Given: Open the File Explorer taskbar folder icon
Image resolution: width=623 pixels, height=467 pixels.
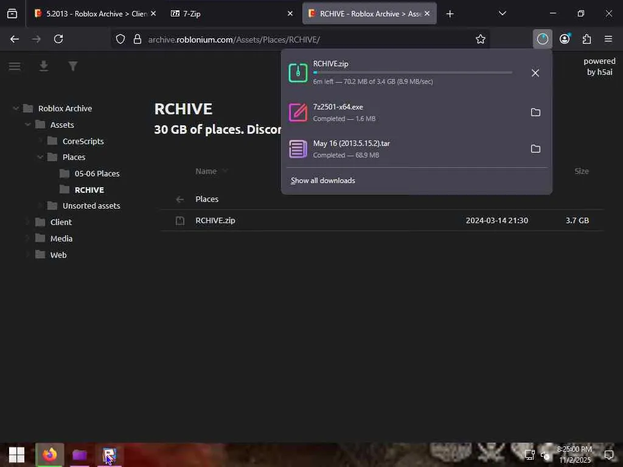Looking at the screenshot, I should (80, 455).
